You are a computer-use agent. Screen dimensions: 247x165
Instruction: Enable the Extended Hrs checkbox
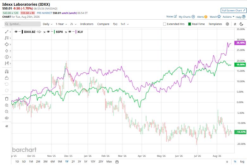(165, 24)
